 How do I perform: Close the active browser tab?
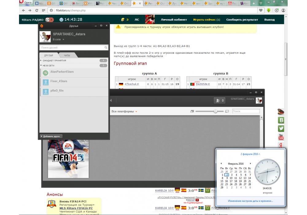(140, 3)
